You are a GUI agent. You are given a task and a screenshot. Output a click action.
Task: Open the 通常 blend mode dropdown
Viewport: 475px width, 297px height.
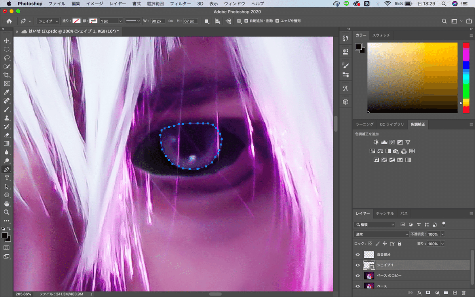coord(382,234)
